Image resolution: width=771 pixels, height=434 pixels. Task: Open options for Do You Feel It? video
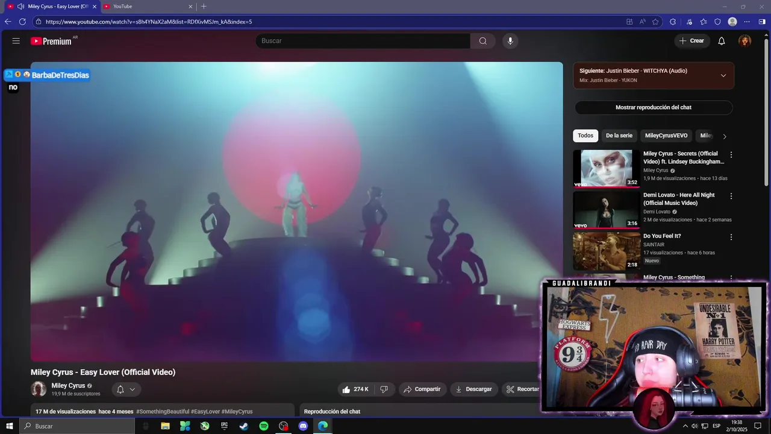point(731,237)
